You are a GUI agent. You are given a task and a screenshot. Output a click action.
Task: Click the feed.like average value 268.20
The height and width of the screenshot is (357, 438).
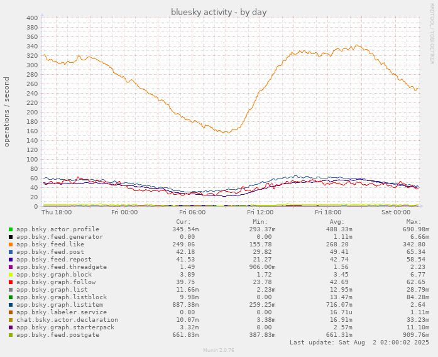(337, 244)
